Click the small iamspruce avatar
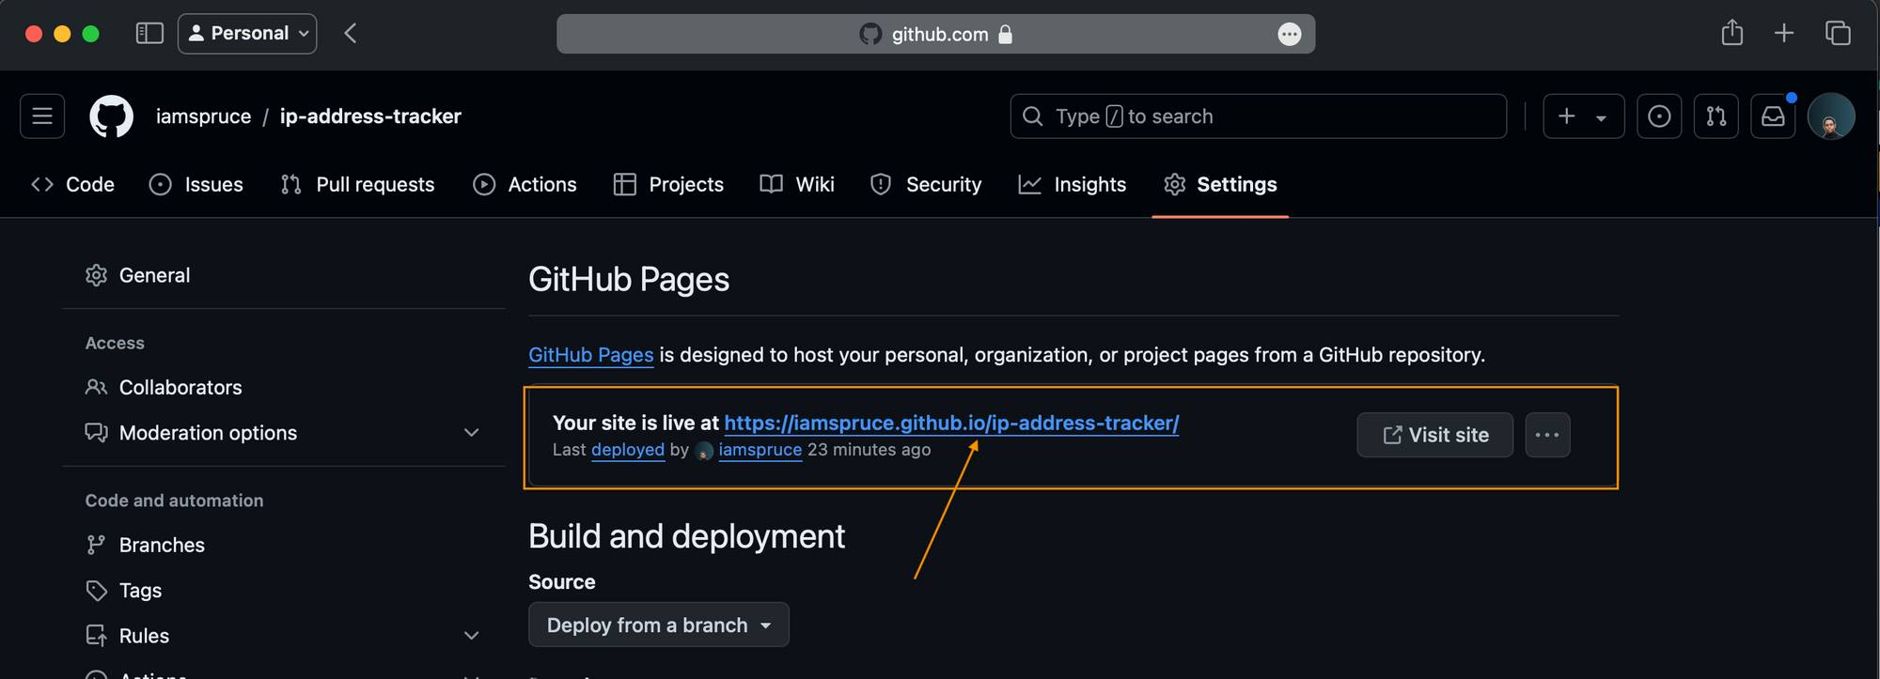 (x=704, y=451)
